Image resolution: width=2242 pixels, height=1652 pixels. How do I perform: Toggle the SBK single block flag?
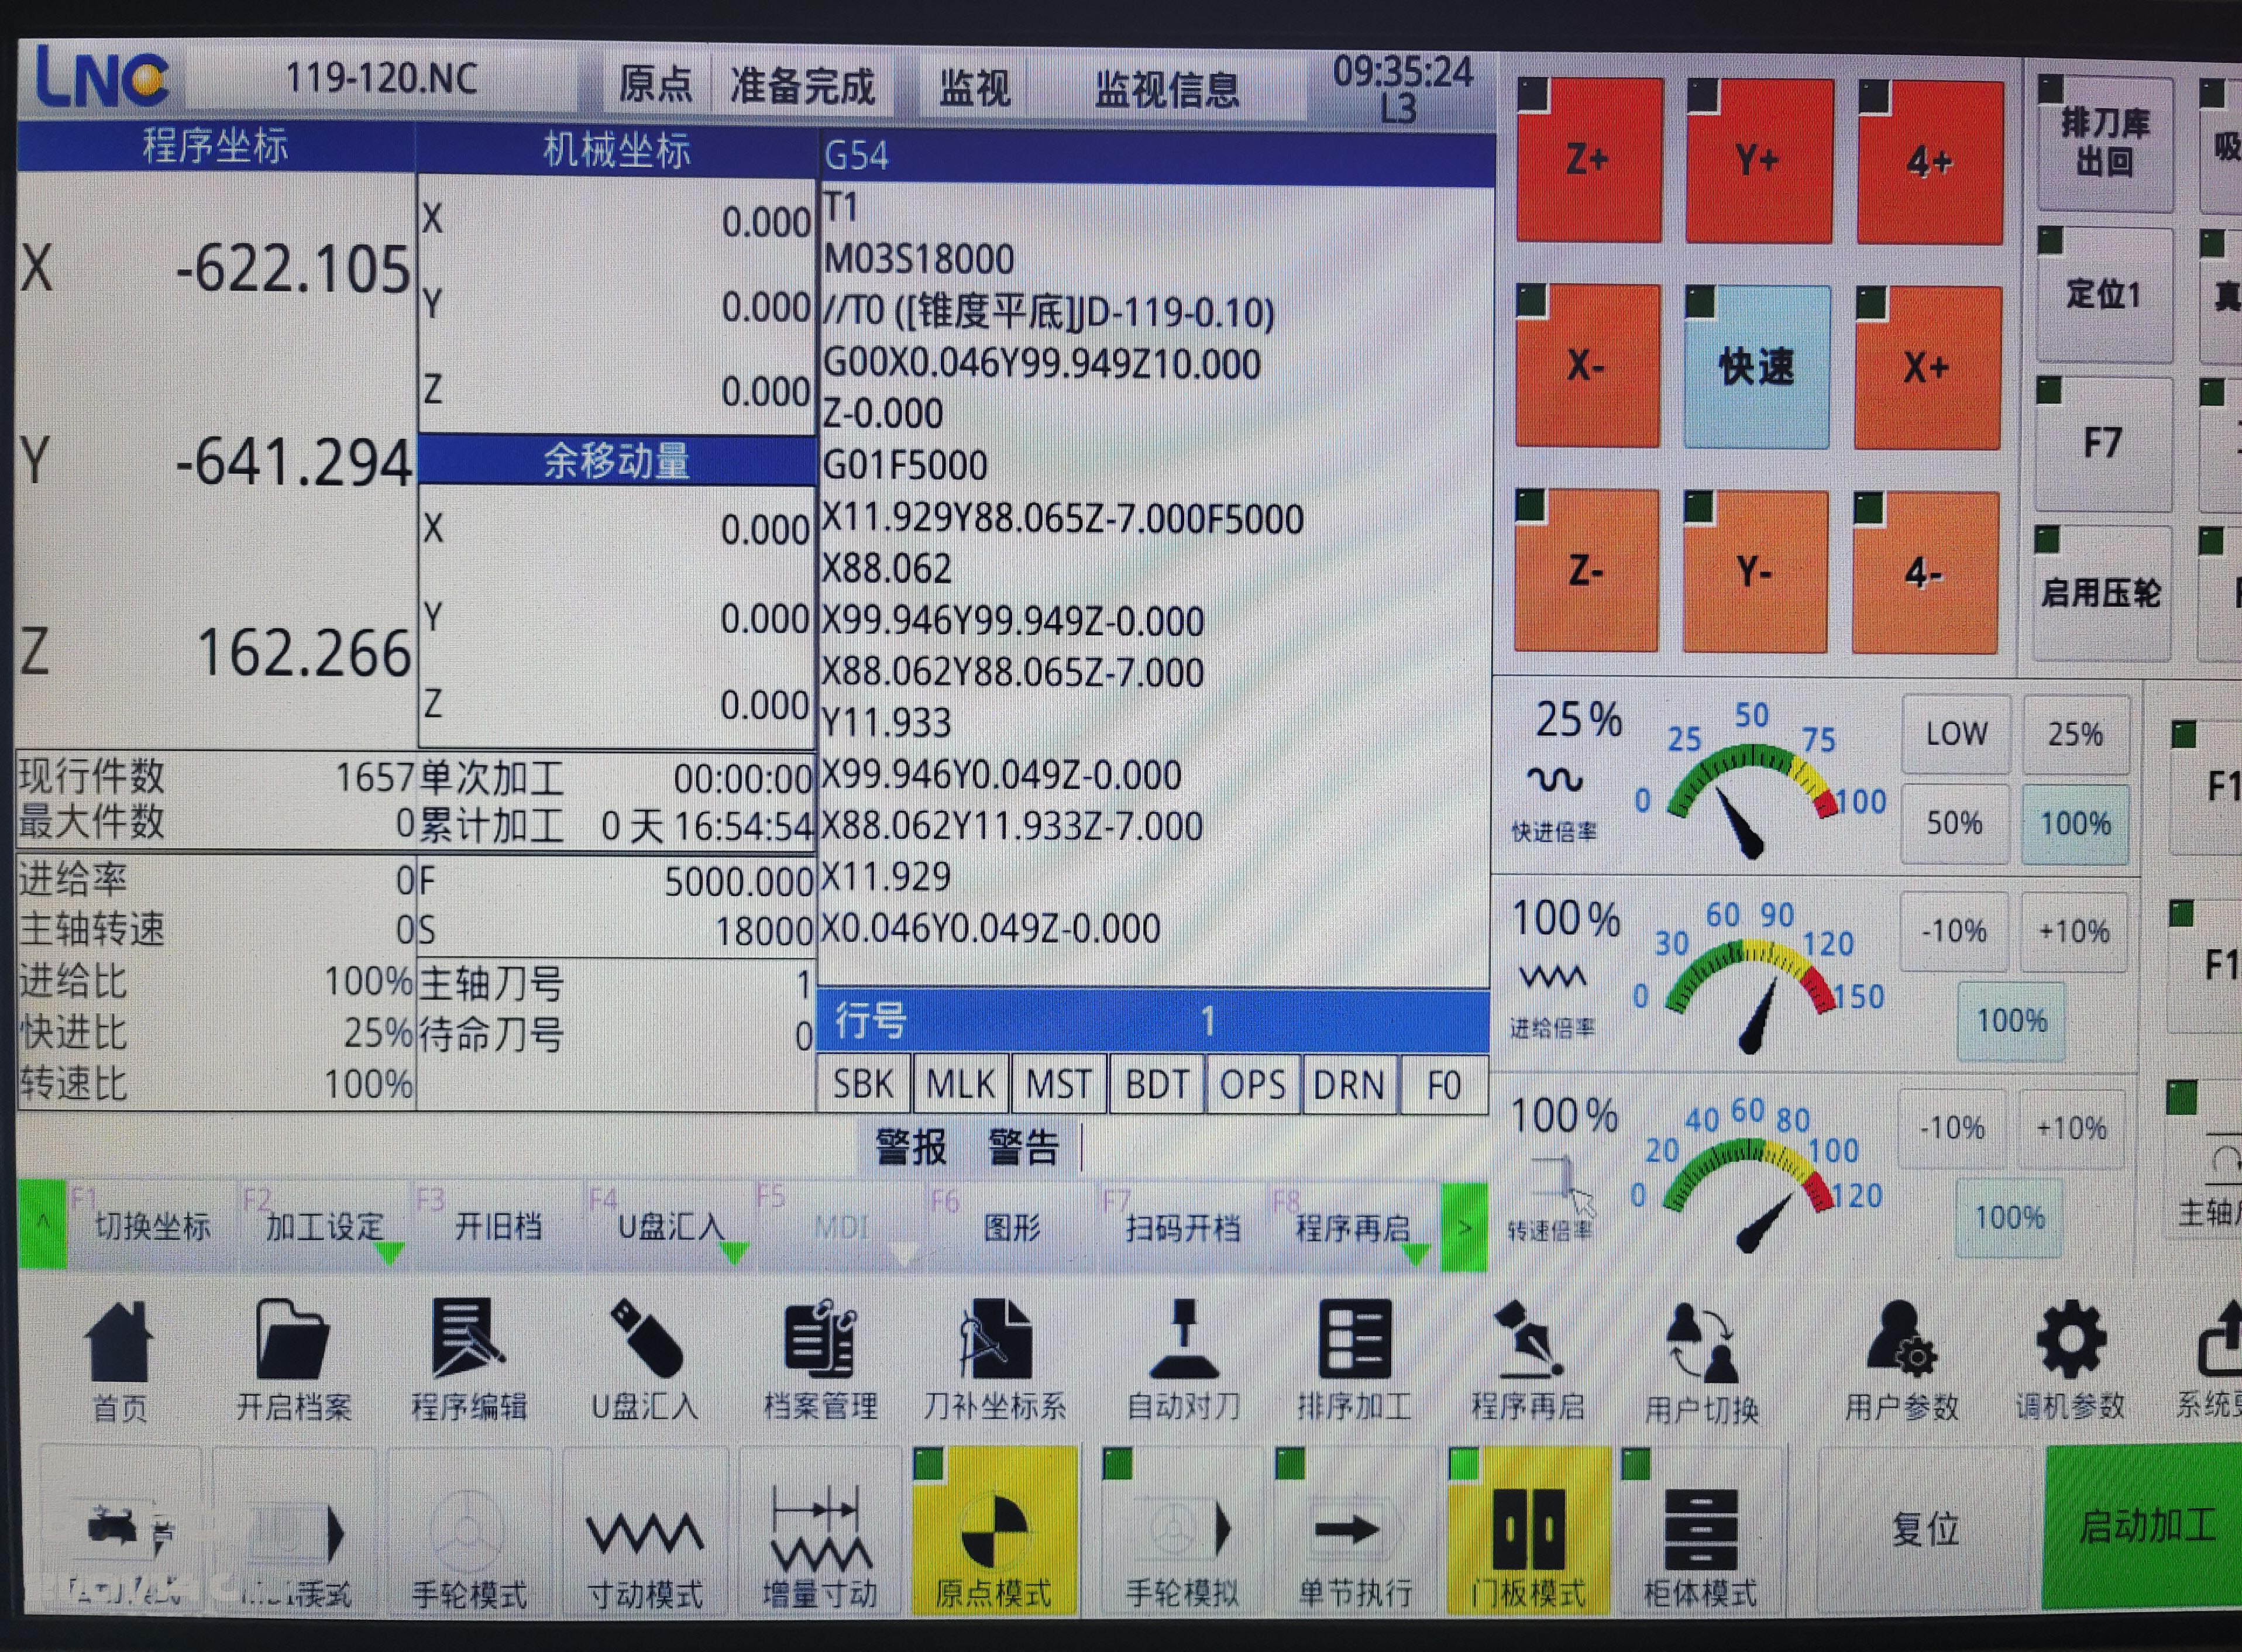click(863, 1085)
